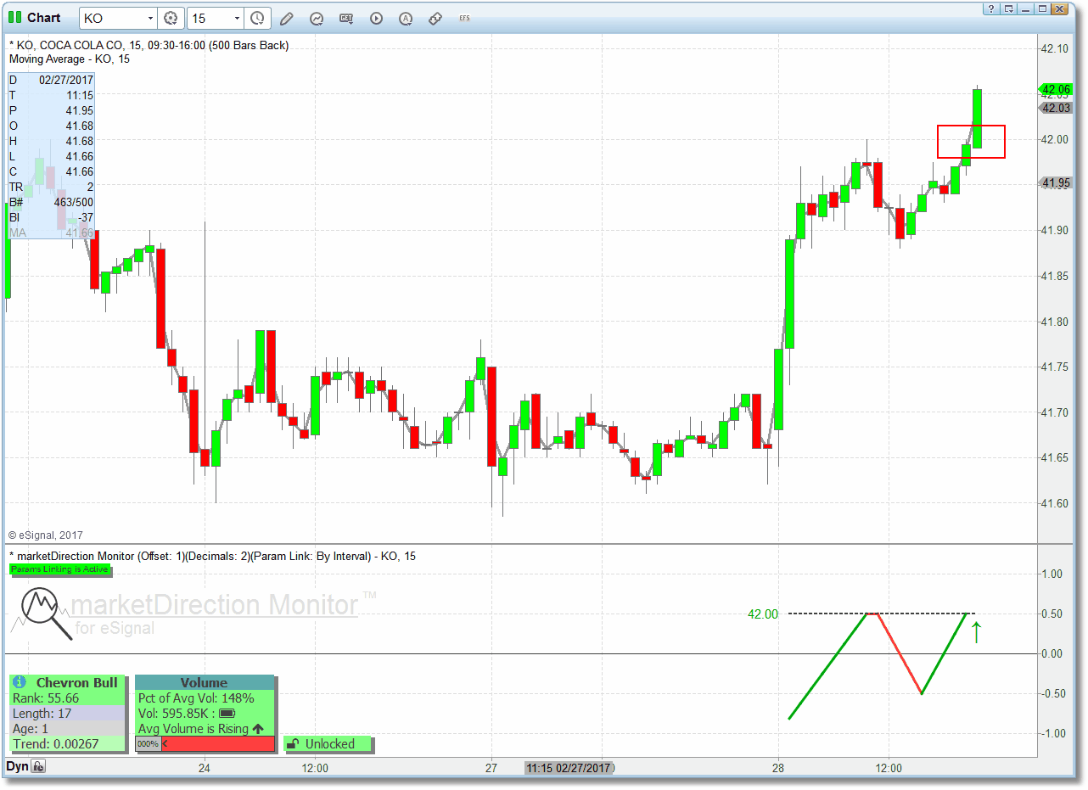
Task: Click the '28' date label on time axis
Action: coord(778,768)
